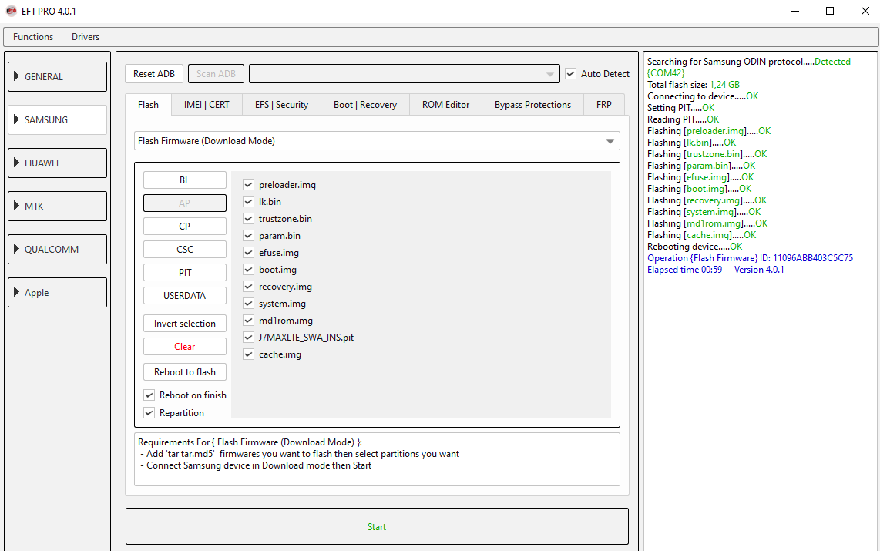Open the Flash Firmware mode dropdown
The height and width of the screenshot is (551, 880).
610,141
